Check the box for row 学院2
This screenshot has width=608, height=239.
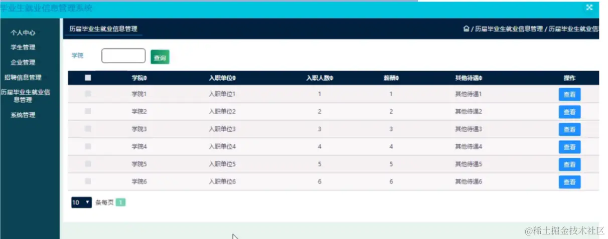[88, 111]
